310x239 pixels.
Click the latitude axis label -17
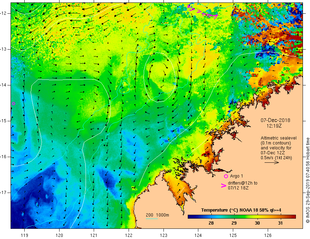point(4,193)
